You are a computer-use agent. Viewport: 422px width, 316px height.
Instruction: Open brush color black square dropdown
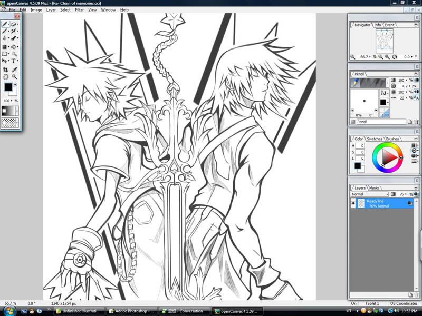coord(385,102)
